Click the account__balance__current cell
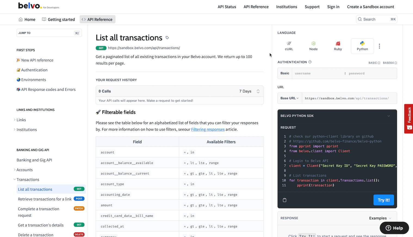The height and width of the screenshot is (237, 413). [x=137, y=173]
